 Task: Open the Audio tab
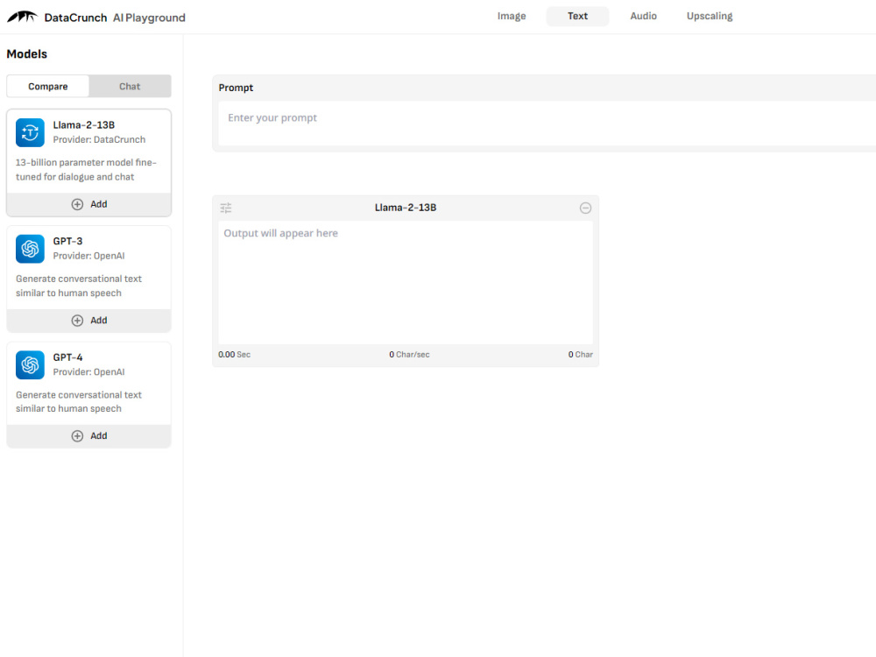coord(643,16)
